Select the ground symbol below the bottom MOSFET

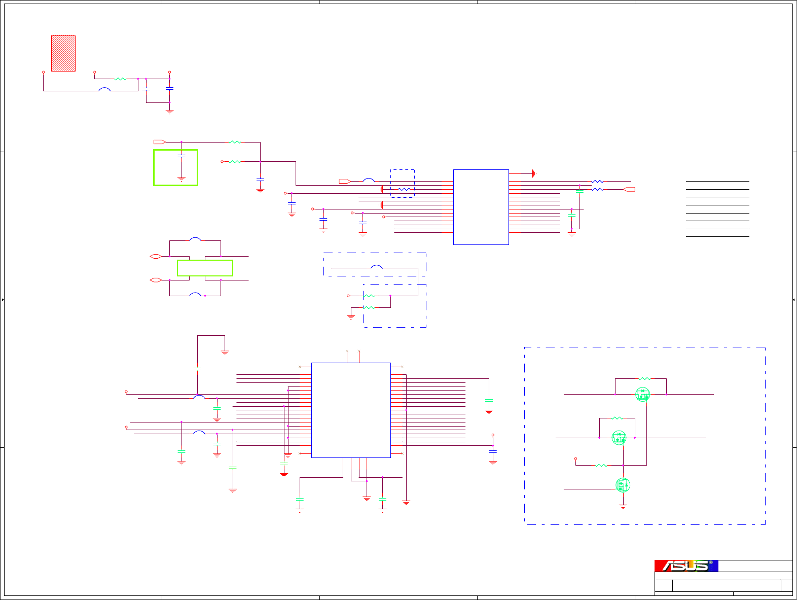tap(623, 506)
